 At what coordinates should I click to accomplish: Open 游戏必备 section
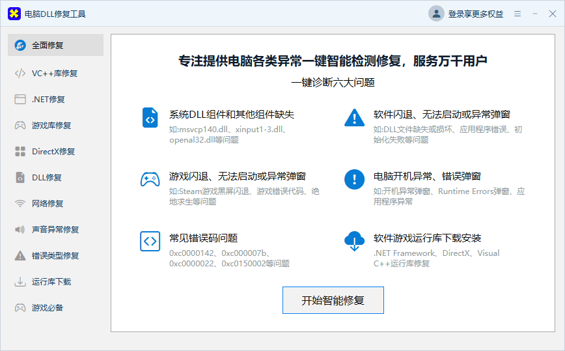(x=55, y=307)
